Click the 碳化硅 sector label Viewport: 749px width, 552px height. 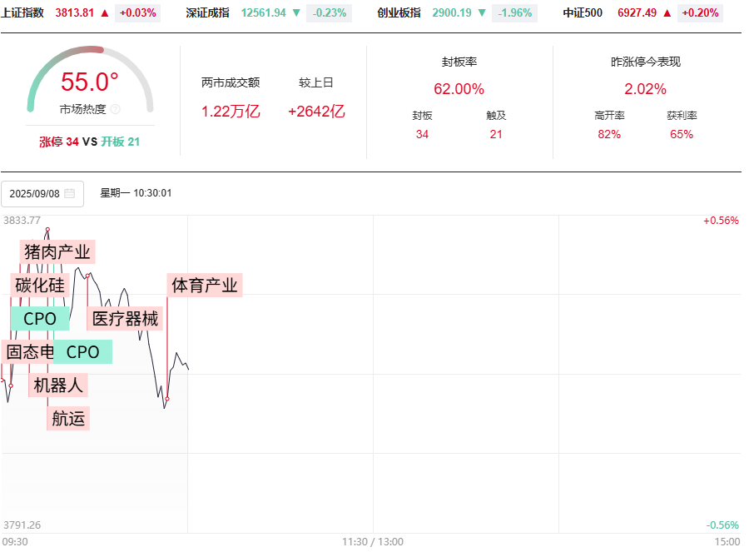(39, 285)
